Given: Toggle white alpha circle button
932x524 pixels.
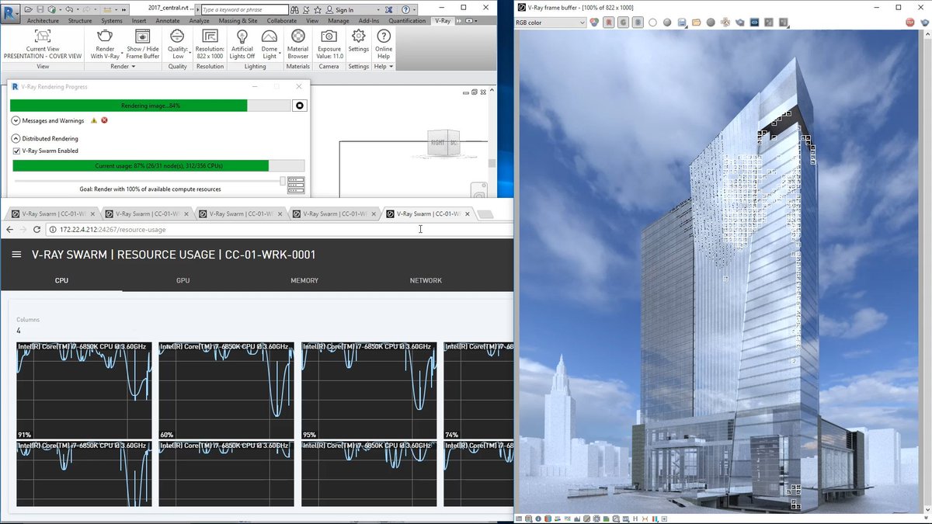Looking at the screenshot, I should (652, 22).
